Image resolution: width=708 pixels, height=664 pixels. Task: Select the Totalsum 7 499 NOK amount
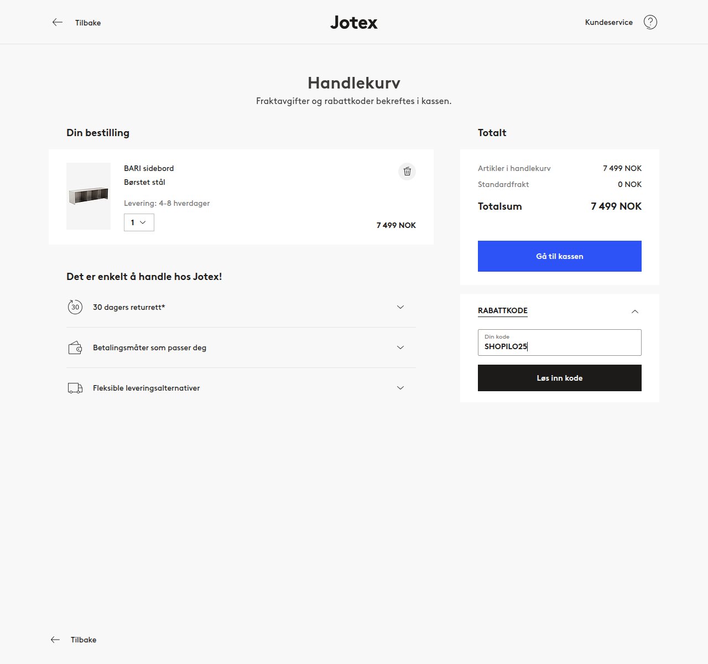point(616,206)
